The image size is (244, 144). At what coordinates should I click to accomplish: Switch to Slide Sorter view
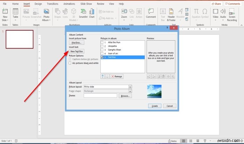pyautogui.click(x=191, y=141)
